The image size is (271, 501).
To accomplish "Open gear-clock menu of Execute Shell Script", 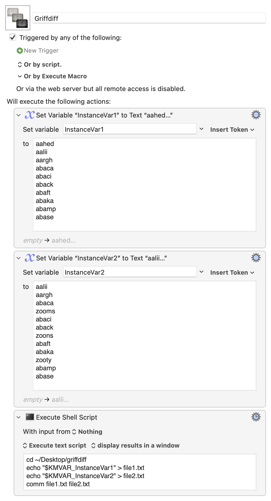I will click(x=256, y=417).
